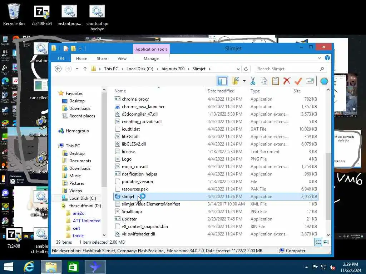Open the recent locations dropdown arrow
The image size is (366, 274).
[x=77, y=69]
